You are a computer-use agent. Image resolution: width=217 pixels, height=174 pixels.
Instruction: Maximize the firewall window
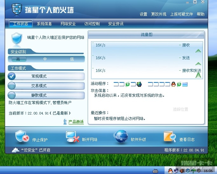click(195, 2)
